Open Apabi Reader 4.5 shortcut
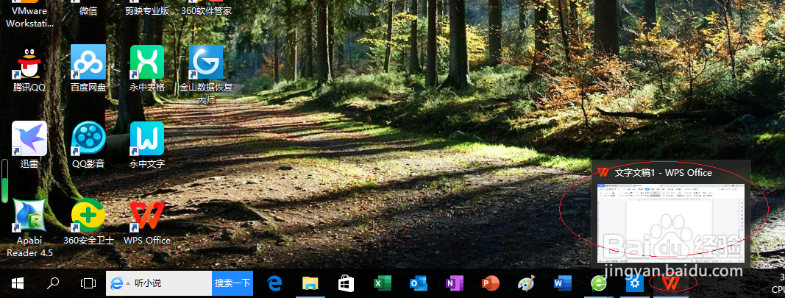The image size is (785, 298). pyautogui.click(x=29, y=228)
